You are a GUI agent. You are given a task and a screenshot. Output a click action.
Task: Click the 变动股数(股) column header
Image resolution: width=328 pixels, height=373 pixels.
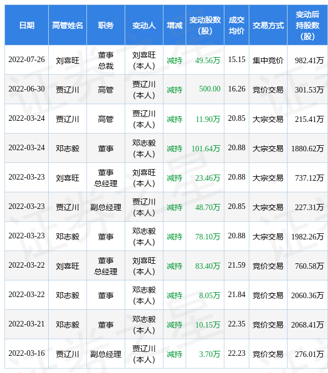pos(205,25)
